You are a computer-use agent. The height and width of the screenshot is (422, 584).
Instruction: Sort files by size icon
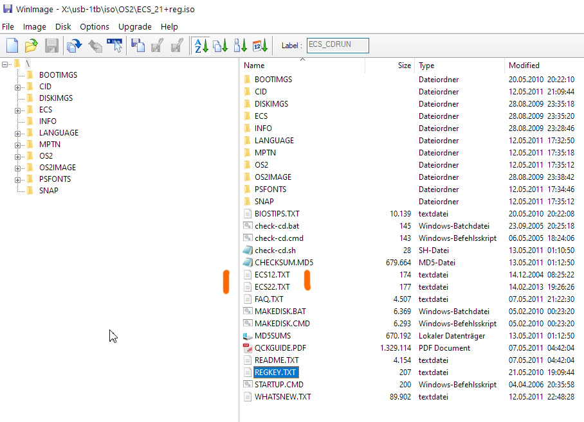click(241, 46)
